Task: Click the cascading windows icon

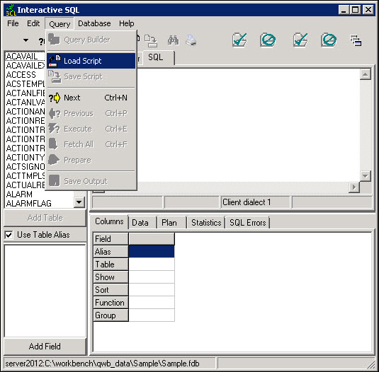Action: click(356, 40)
